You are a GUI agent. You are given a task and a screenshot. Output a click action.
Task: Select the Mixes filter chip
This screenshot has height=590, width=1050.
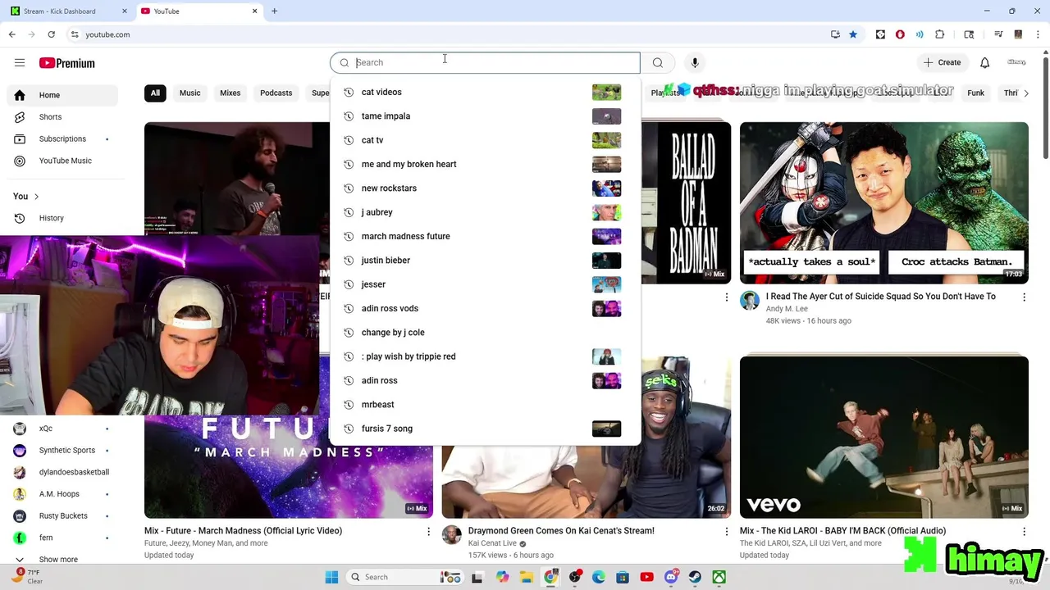coord(230,93)
